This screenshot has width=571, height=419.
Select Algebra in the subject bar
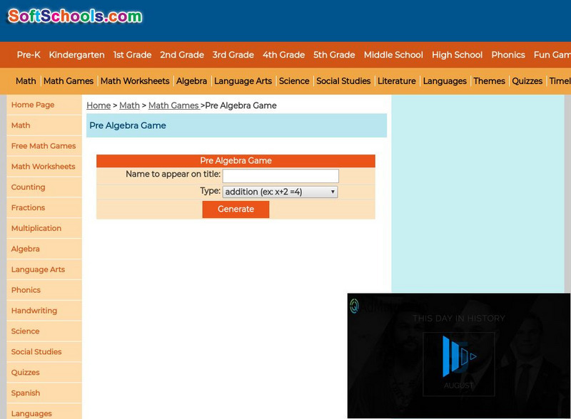pos(191,81)
